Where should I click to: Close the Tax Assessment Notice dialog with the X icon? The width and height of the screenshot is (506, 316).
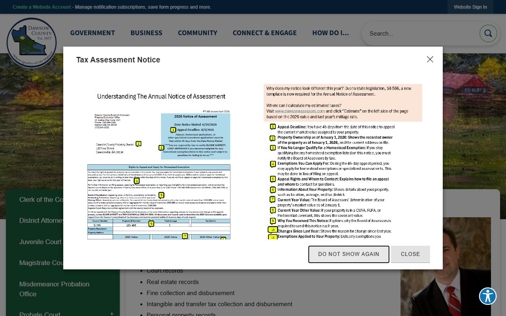430,59
